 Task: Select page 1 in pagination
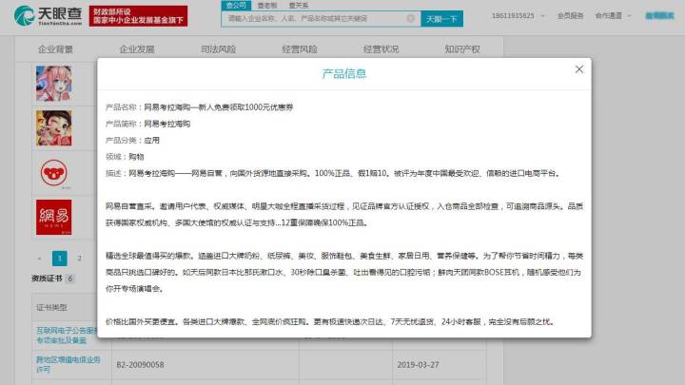[60, 259]
